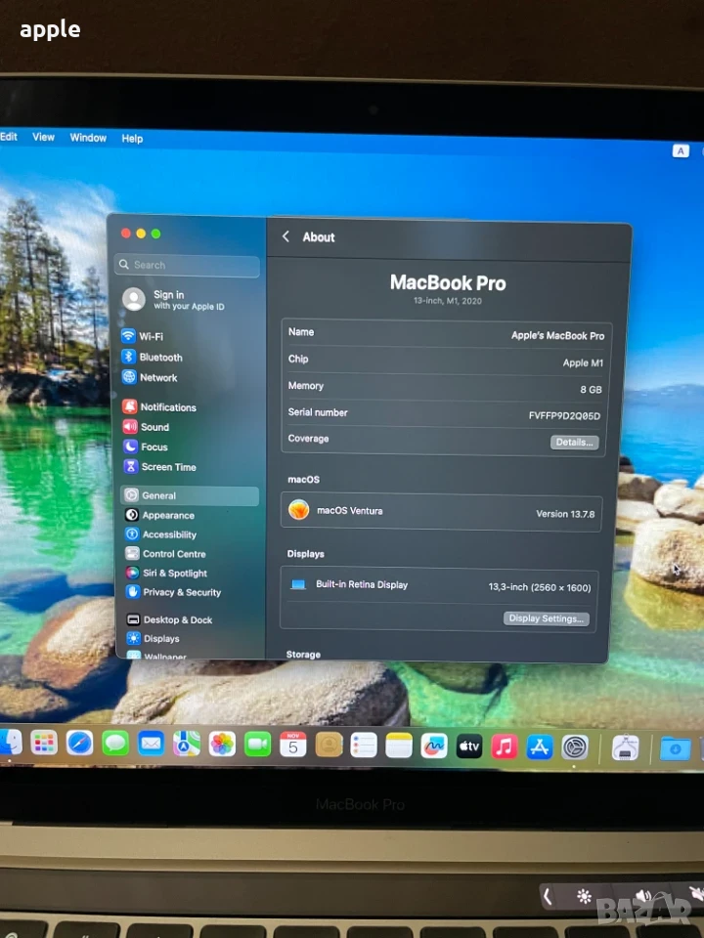Open Freeform from the Dock

point(434,746)
